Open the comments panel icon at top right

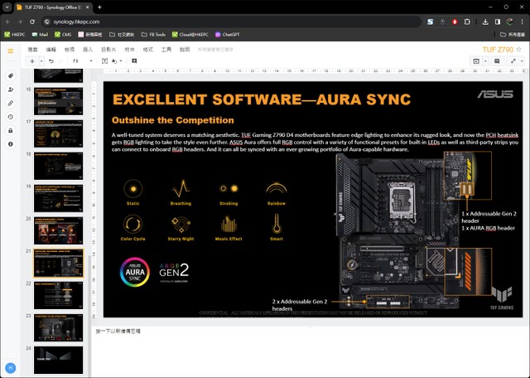click(497, 61)
